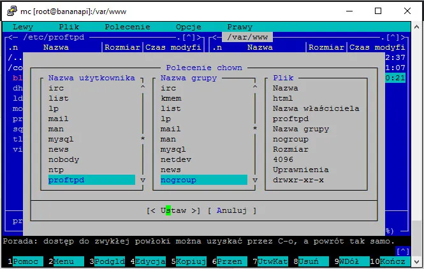
Task: Click left panel history [^] button
Action: coord(189,37)
